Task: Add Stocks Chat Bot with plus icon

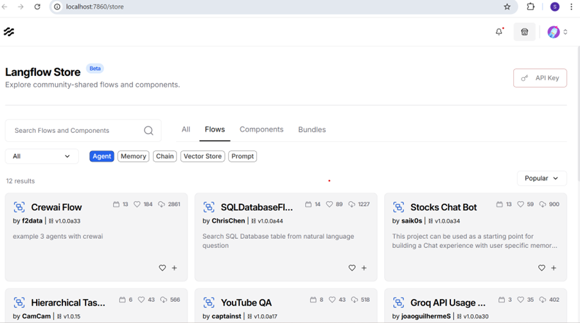Action: pos(554,268)
